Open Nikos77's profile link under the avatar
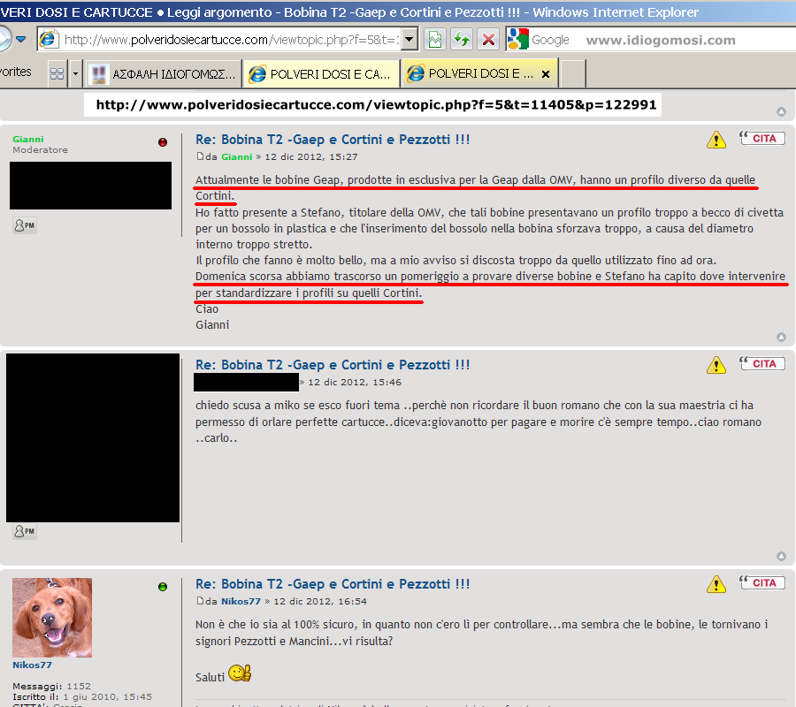 click(x=32, y=665)
